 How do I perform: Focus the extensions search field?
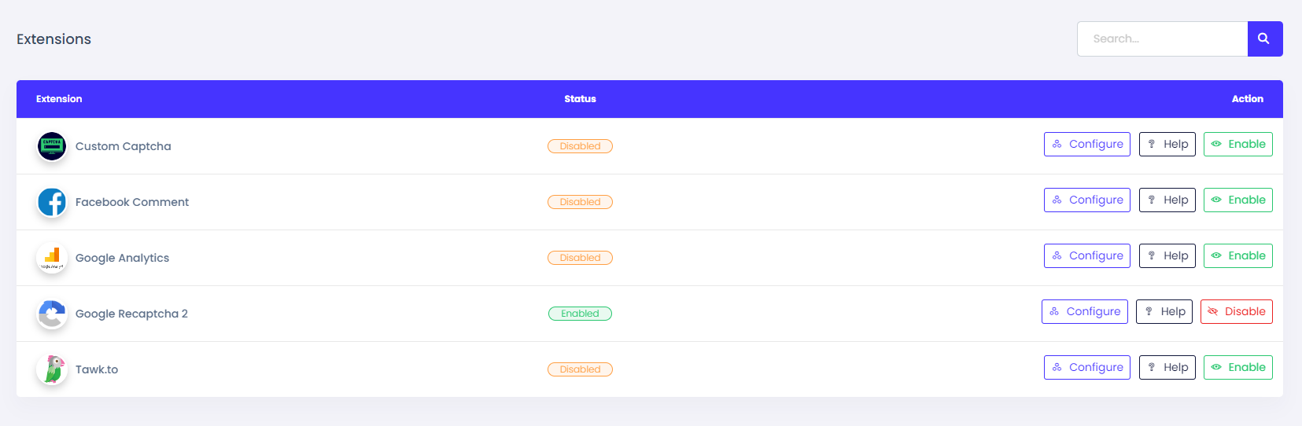(1162, 39)
